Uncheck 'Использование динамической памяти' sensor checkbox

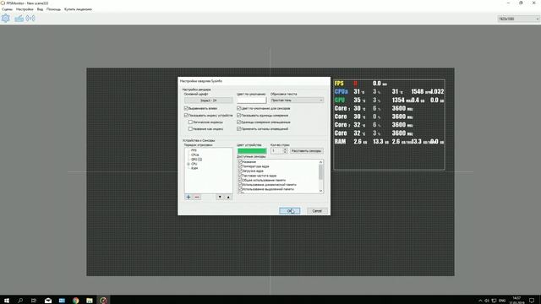[x=240, y=184]
